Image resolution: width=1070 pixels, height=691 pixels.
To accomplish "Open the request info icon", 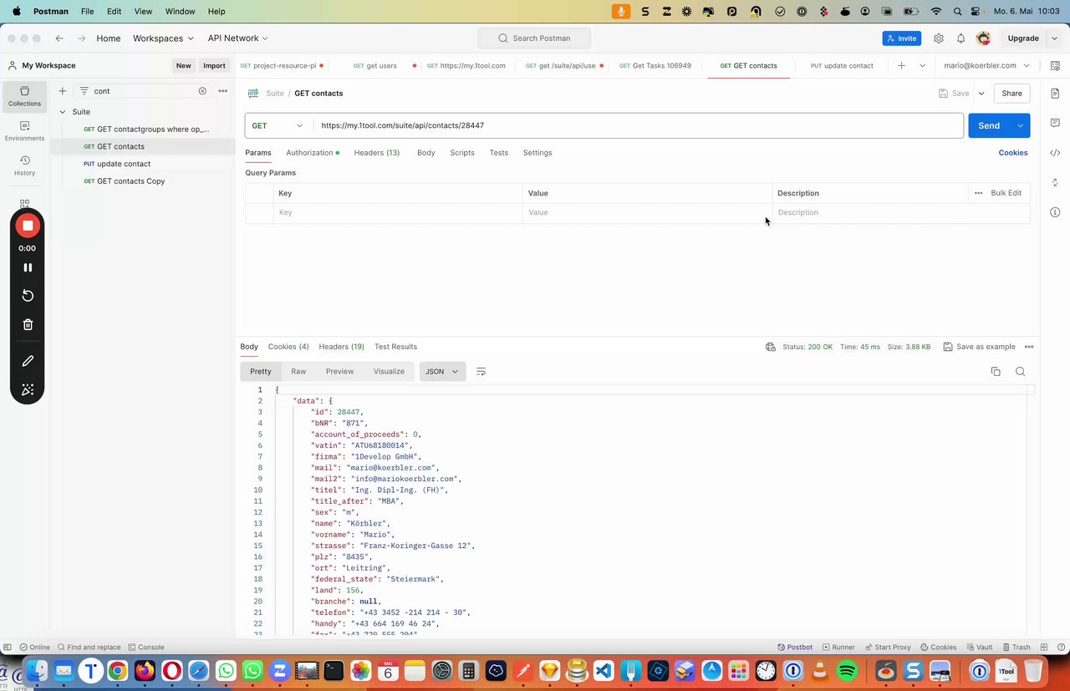I will coord(1055,212).
